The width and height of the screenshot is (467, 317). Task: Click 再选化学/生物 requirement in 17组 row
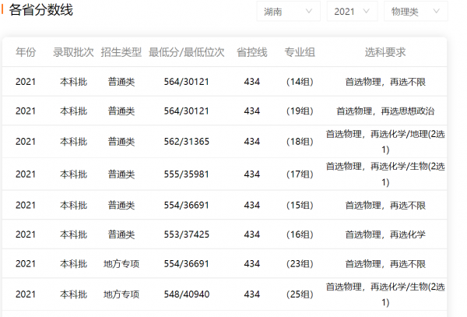385,174
